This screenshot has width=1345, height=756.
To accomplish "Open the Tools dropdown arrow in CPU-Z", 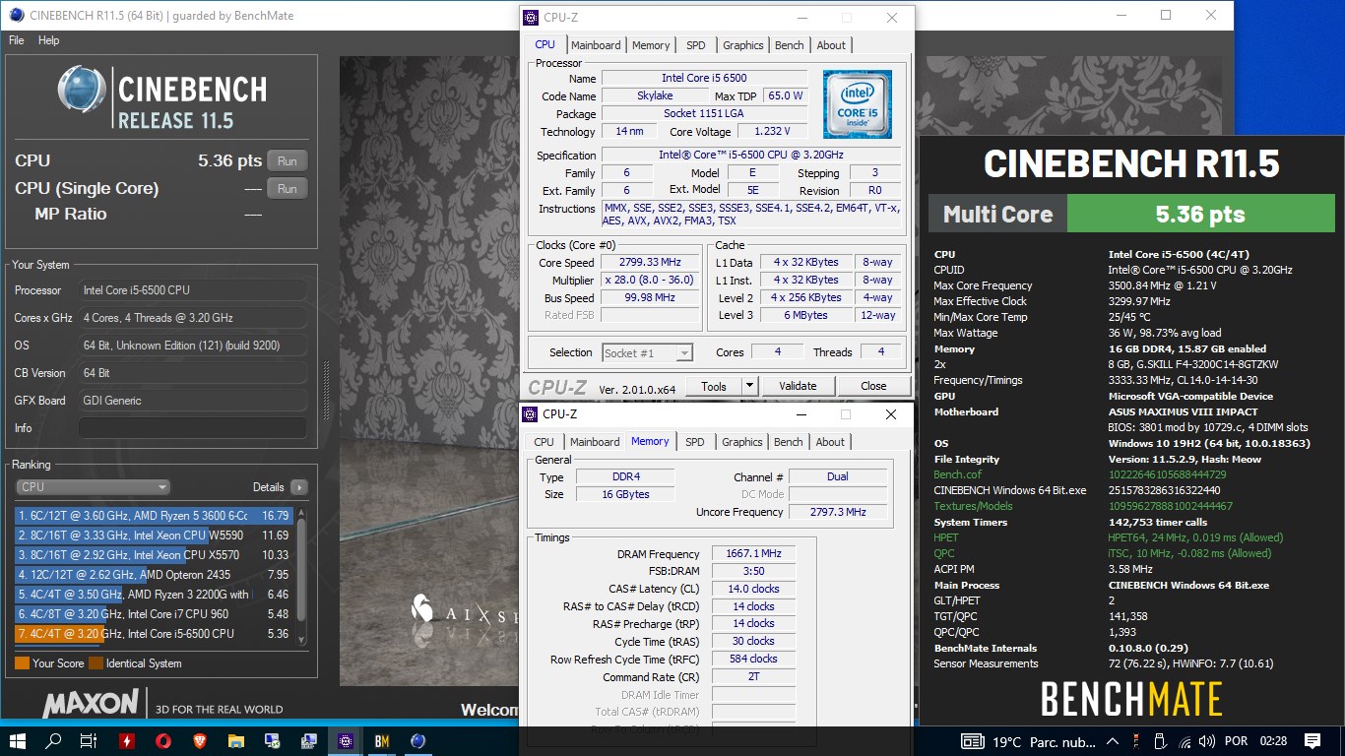I will point(748,386).
